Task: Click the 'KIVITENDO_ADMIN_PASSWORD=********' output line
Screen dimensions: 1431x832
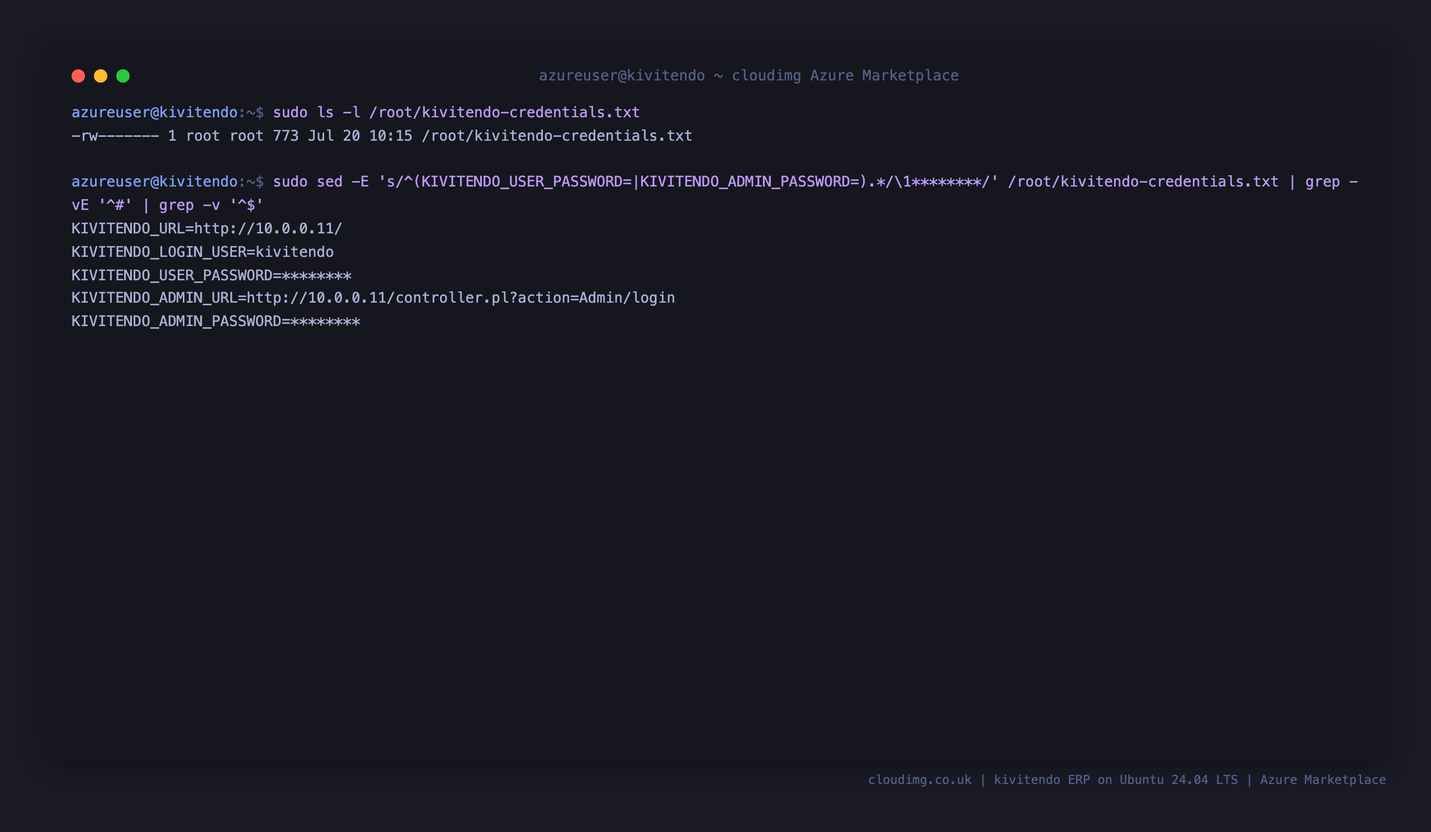Action: coord(216,321)
